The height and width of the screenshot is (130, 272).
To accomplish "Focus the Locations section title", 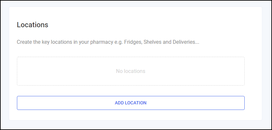I will [33, 25].
